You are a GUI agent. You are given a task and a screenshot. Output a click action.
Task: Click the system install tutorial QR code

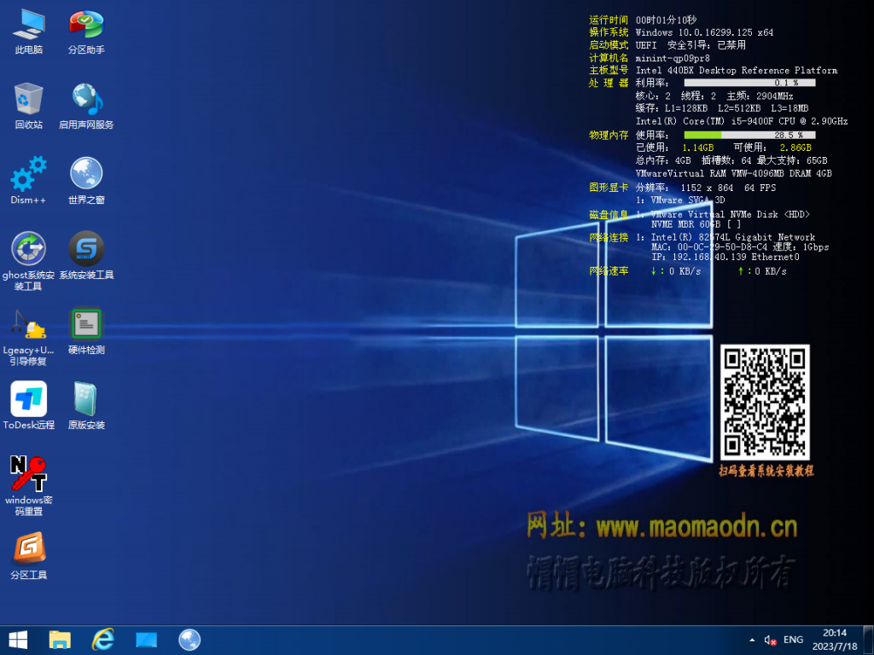(x=765, y=401)
